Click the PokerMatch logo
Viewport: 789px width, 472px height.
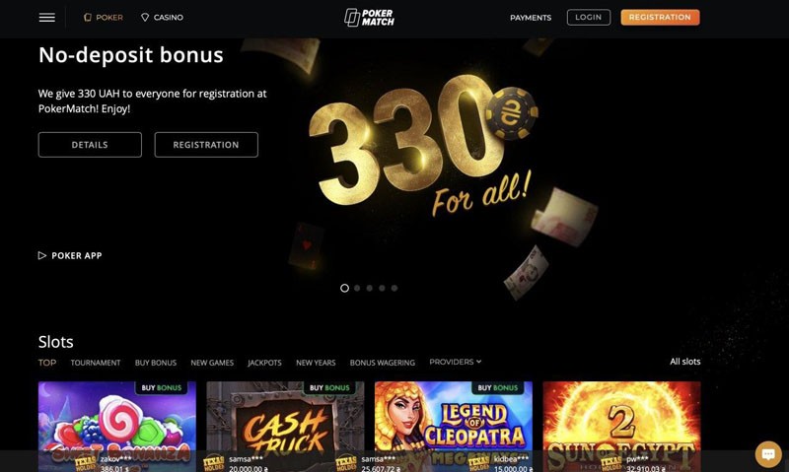(x=369, y=18)
